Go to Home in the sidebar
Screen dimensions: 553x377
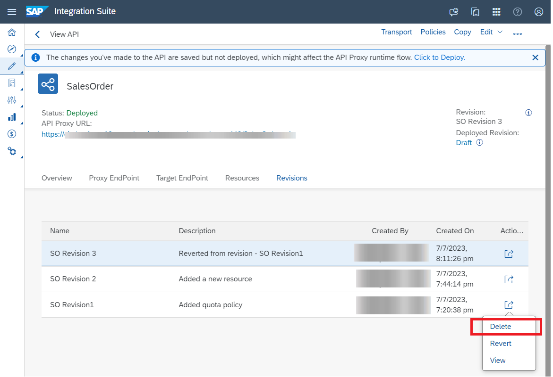[x=12, y=33]
